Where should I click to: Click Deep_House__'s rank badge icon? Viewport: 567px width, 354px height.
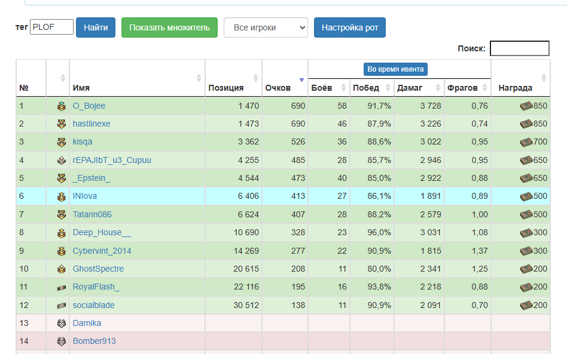[x=62, y=233]
